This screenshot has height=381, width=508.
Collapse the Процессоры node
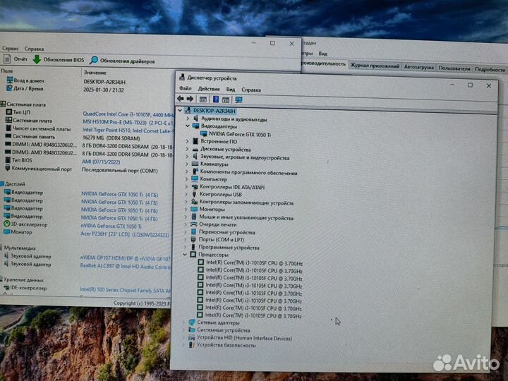click(185, 255)
